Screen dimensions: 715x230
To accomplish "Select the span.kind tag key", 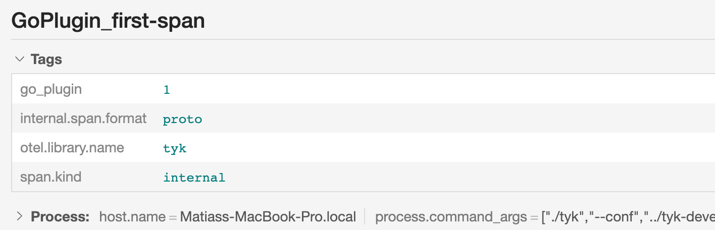I will (50, 178).
